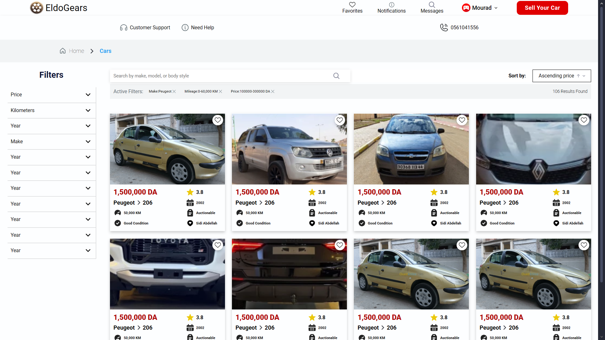605x340 pixels.
Task: Remove the Mileage:0-60,000 KM filter
Action: [220, 92]
